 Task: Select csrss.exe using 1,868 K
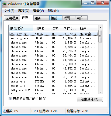[x=53, y=81]
